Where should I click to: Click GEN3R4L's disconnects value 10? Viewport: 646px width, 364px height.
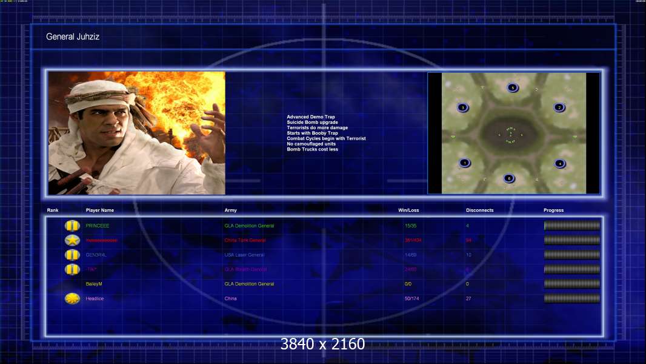coord(468,255)
